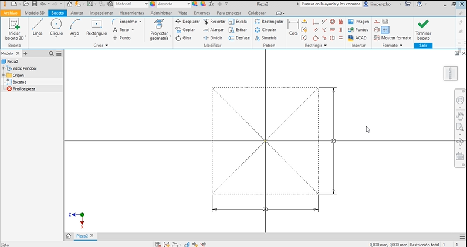The height and width of the screenshot is (247, 467).
Task: Click Proyectar geometría tool
Action: tap(160, 29)
